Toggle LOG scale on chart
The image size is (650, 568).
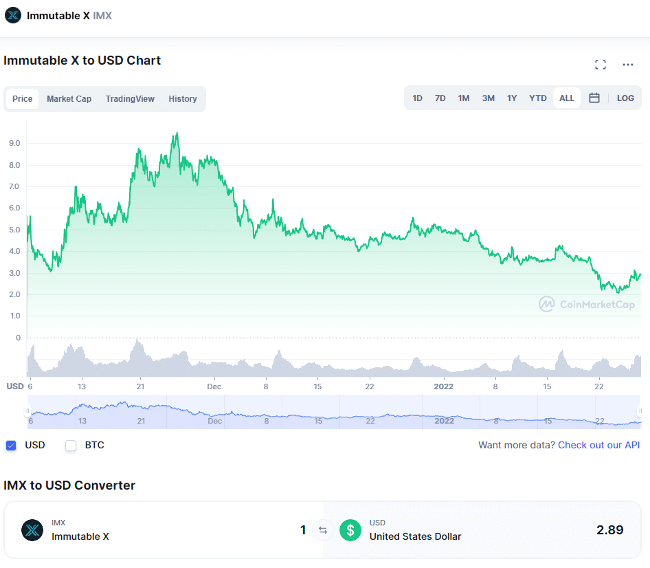point(625,98)
